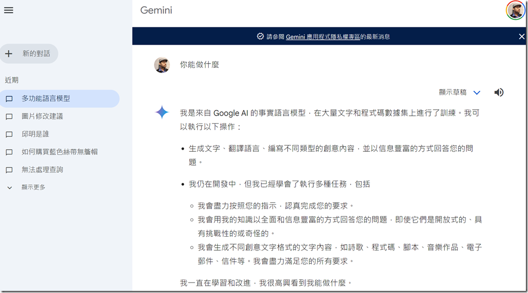Click chat bubble icon beside 無法處理查詢

pyautogui.click(x=9, y=170)
